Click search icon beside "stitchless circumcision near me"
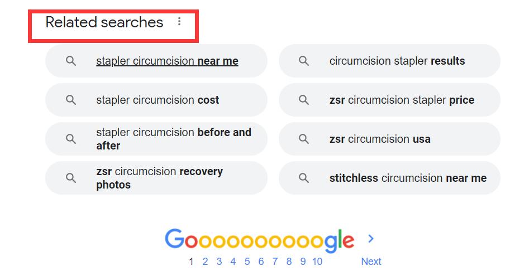510x280 pixels. 304,178
